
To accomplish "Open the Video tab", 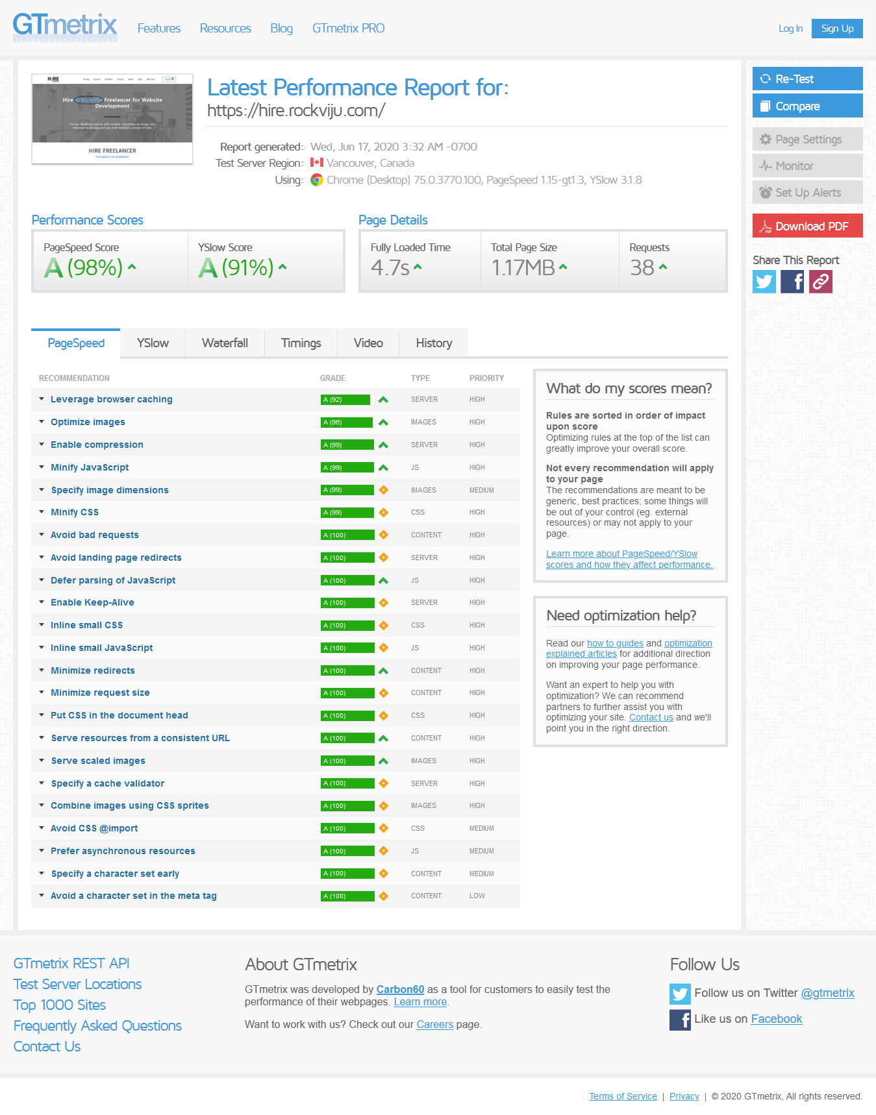I will (x=368, y=343).
